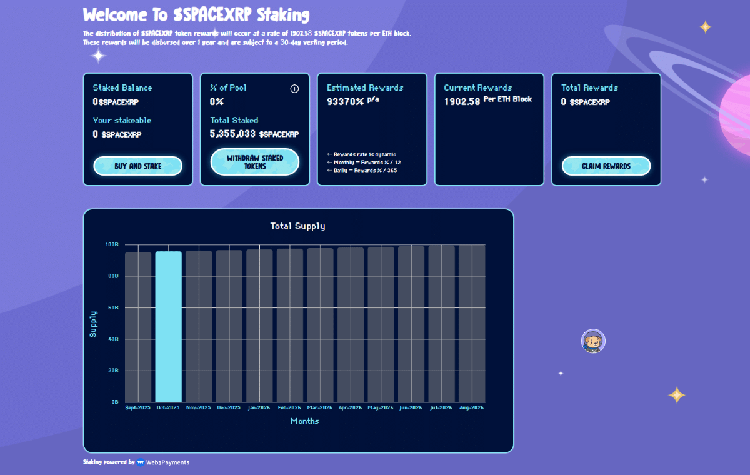Viewport: 750px width, 475px height.
Task: Click the Web3Payments logo icon
Action: click(141, 462)
